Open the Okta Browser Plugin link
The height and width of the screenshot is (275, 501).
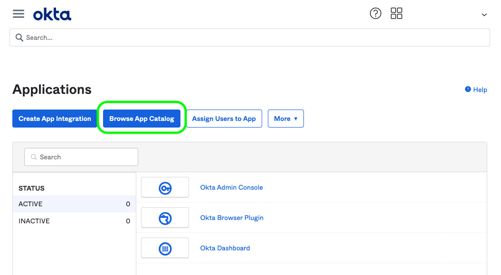[232, 218]
